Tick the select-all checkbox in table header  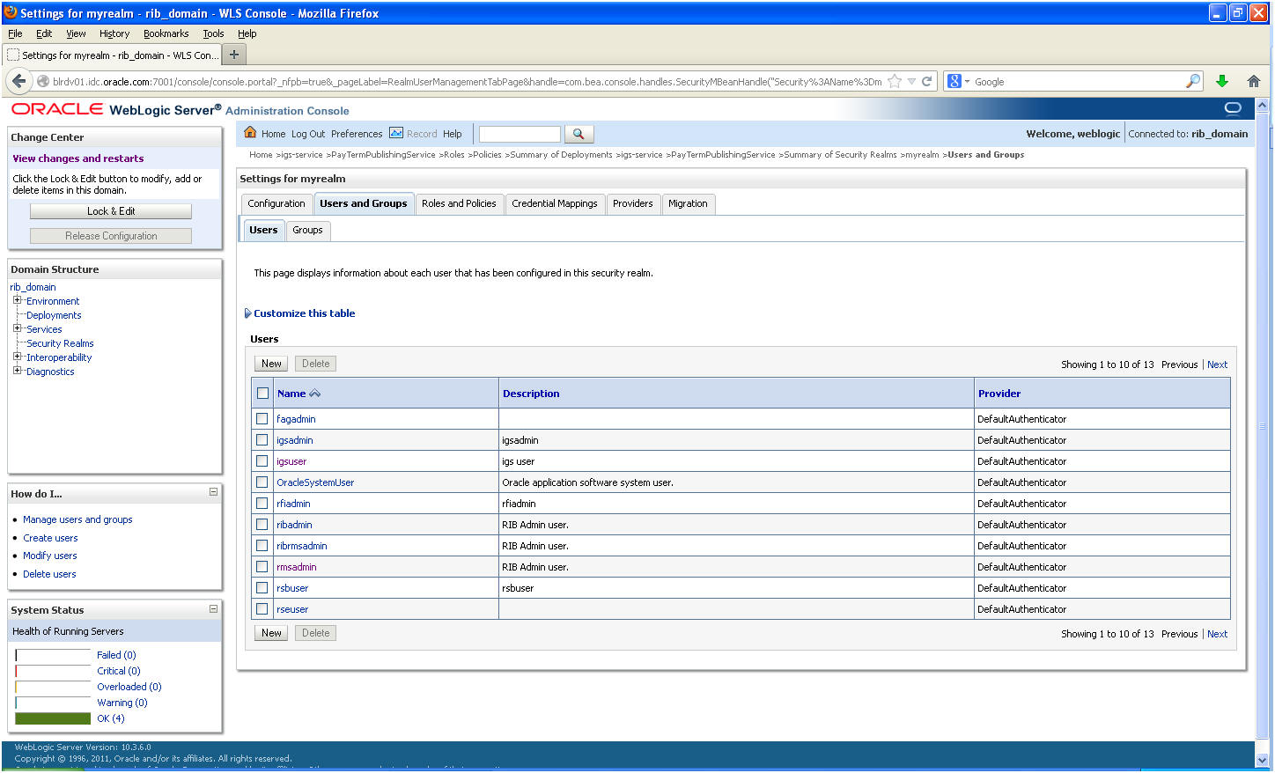click(262, 394)
